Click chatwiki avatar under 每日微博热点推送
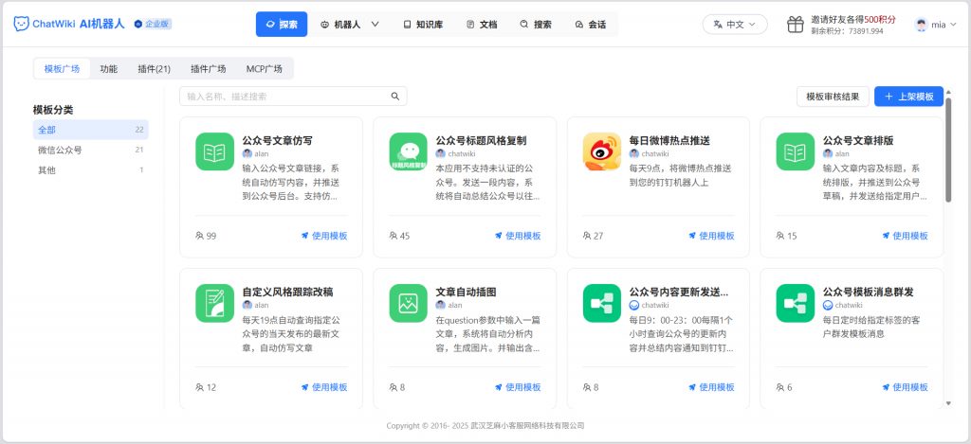The width and height of the screenshot is (971, 444). click(634, 153)
